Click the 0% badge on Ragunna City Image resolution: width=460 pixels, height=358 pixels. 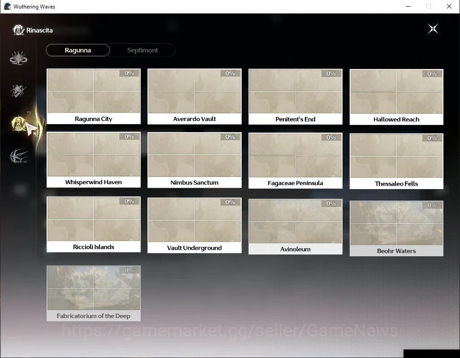coord(129,73)
